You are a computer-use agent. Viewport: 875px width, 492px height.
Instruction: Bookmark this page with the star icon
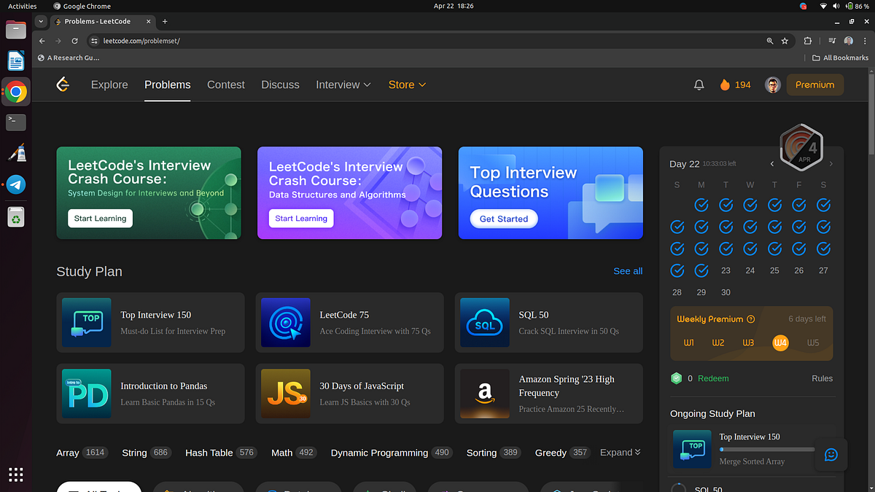click(x=784, y=42)
